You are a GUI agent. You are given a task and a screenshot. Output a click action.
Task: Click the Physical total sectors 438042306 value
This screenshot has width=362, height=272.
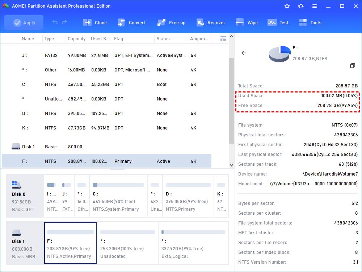(x=346, y=135)
